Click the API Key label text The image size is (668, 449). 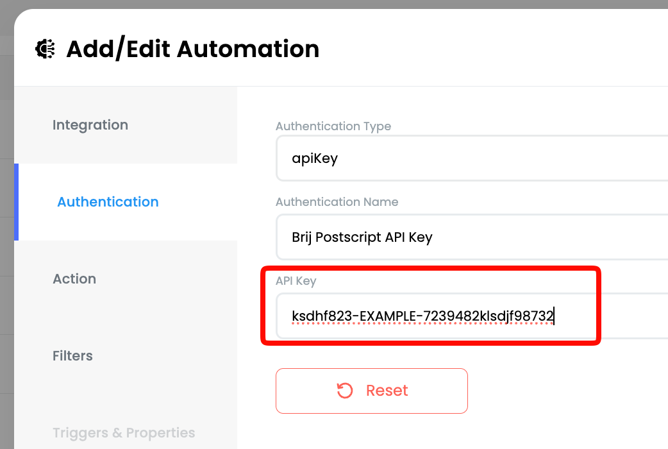point(296,281)
